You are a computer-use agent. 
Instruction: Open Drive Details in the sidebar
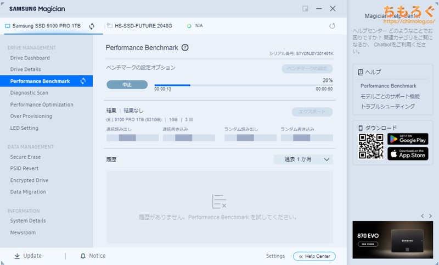[25, 69]
